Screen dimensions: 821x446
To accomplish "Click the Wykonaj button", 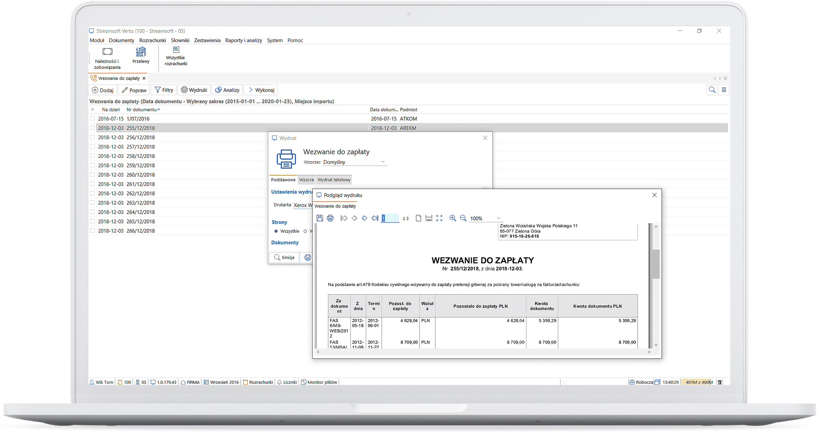I will (x=261, y=90).
